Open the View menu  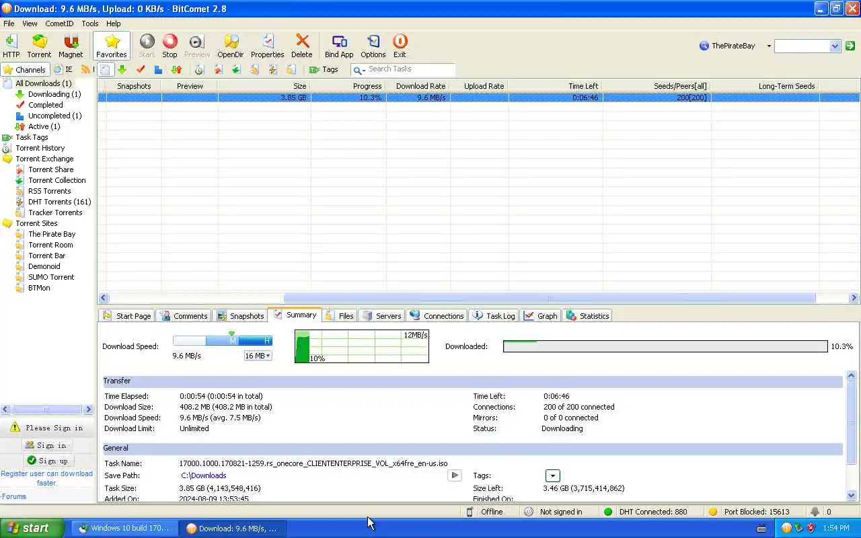click(x=30, y=24)
